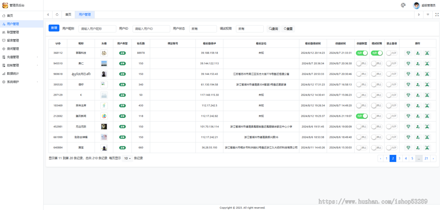This screenshot has width=440, height=210.
Task: Click the user-settings icon for UID 212692
Action: point(418,116)
